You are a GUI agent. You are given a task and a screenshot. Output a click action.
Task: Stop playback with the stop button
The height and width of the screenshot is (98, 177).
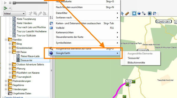tap(10, 3)
